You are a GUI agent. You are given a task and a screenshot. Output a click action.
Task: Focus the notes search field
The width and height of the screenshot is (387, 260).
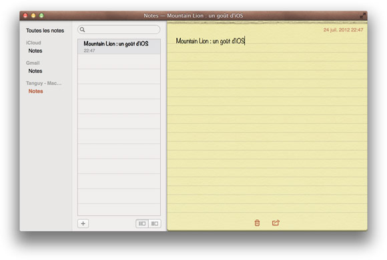pos(119,29)
